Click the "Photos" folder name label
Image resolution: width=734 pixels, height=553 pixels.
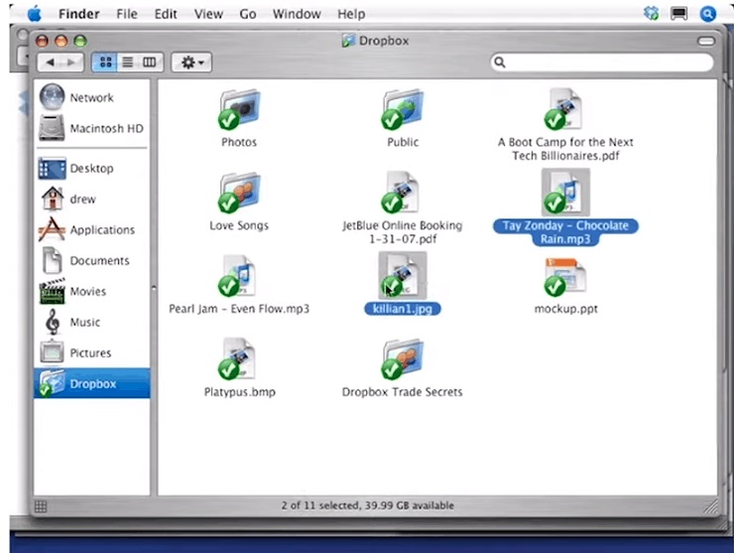point(239,142)
